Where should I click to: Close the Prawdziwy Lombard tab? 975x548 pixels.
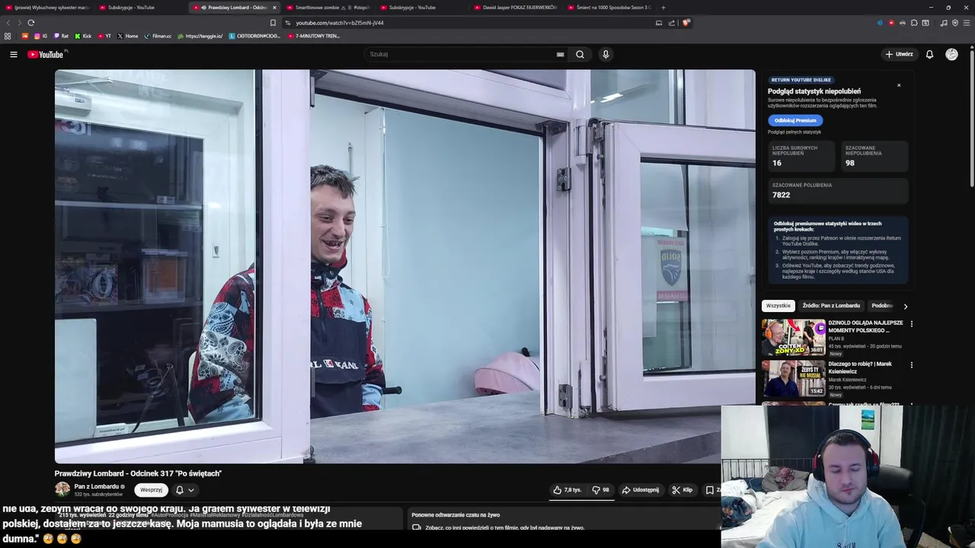pyautogui.click(x=274, y=8)
